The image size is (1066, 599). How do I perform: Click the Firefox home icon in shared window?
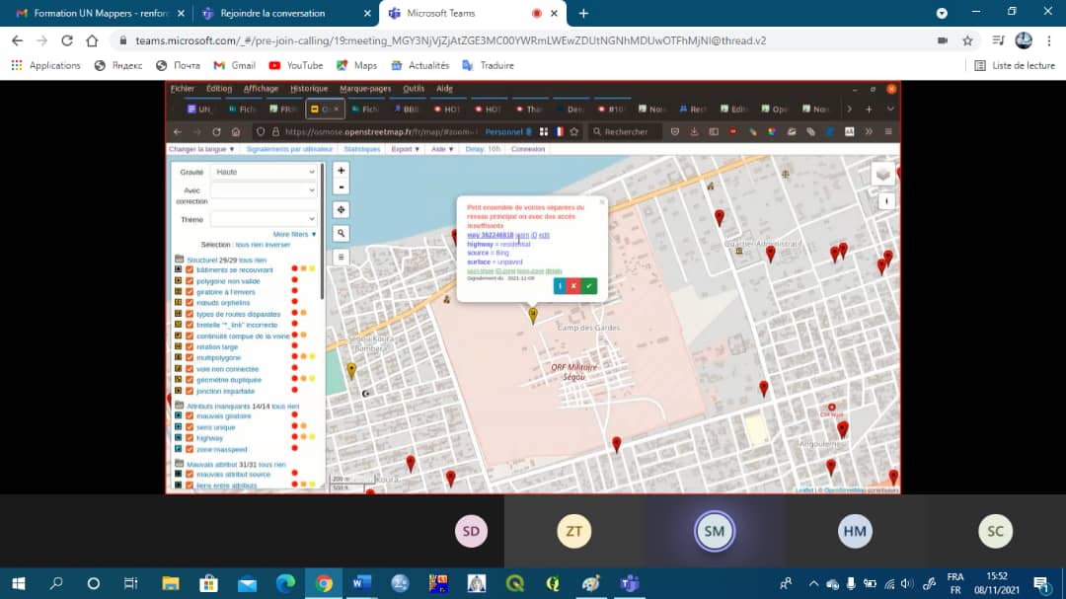(236, 132)
